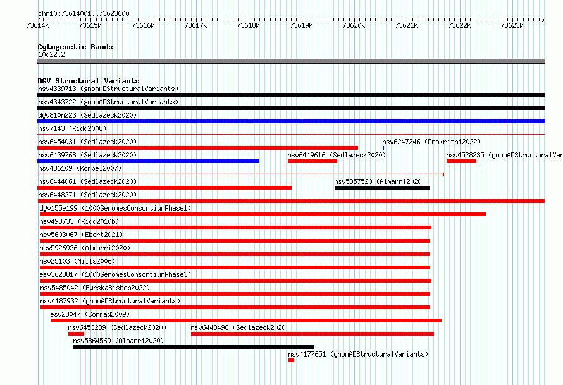Click the esv28047 Conrad2009 label

tap(90, 314)
